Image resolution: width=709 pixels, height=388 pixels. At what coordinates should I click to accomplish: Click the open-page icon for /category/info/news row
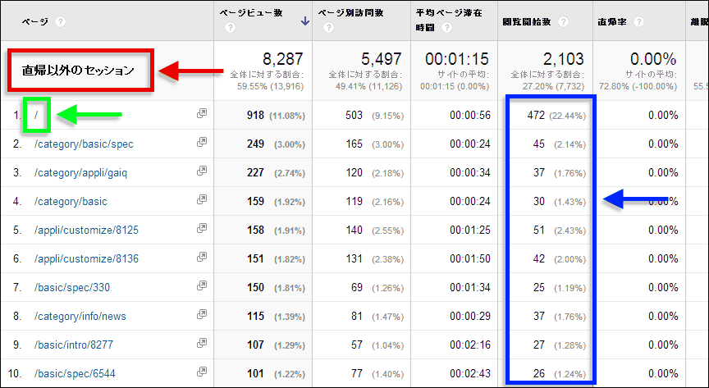point(201,316)
